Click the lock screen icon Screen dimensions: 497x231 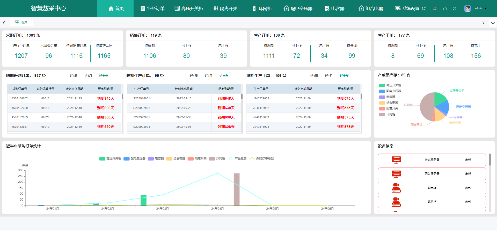(x=445, y=8)
